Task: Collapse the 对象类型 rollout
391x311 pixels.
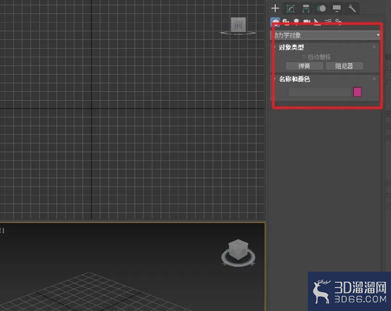Action: click(x=291, y=48)
